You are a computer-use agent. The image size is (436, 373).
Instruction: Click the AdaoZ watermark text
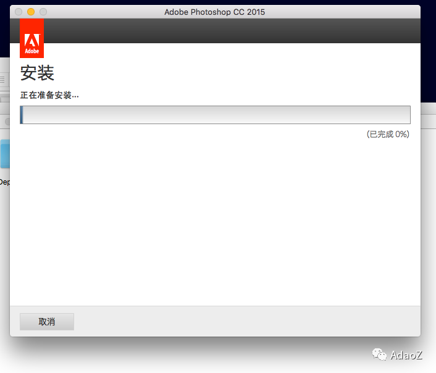pyautogui.click(x=406, y=354)
